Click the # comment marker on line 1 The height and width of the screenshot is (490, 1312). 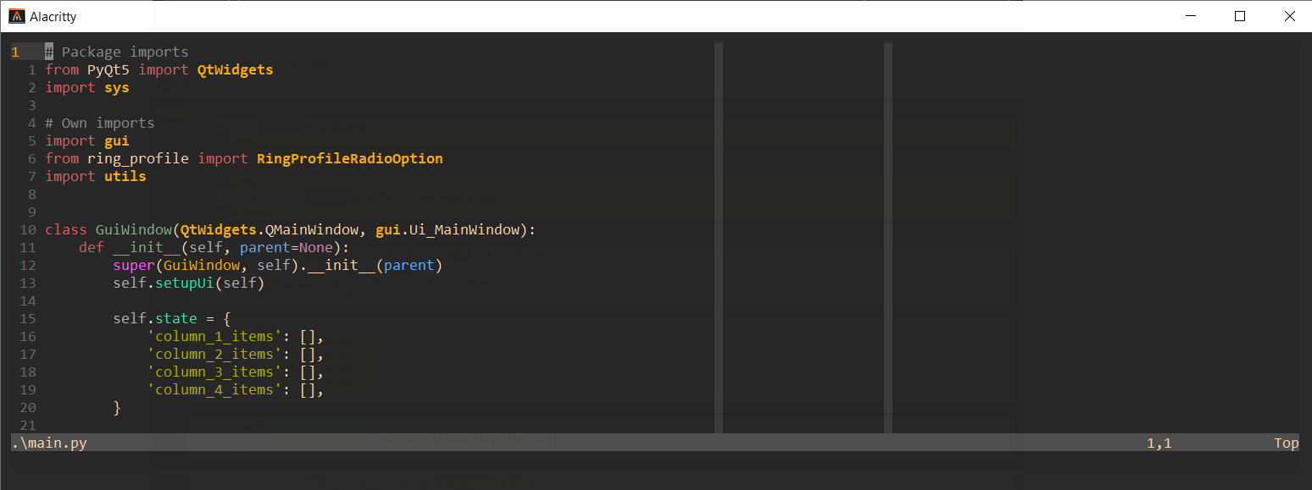click(51, 52)
